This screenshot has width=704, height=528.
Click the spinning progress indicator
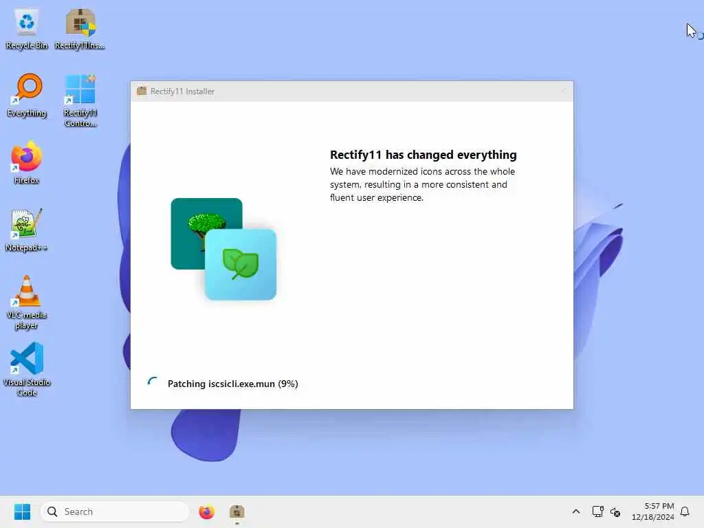pyautogui.click(x=153, y=383)
